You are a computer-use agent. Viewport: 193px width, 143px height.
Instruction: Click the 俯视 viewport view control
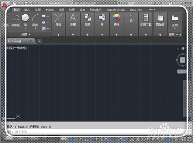click(x=10, y=48)
